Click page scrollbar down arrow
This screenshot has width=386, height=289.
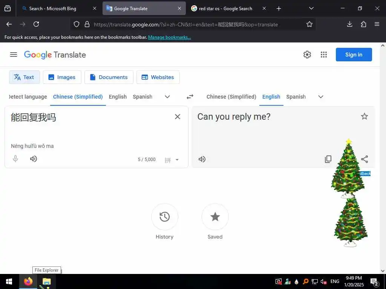point(383,271)
